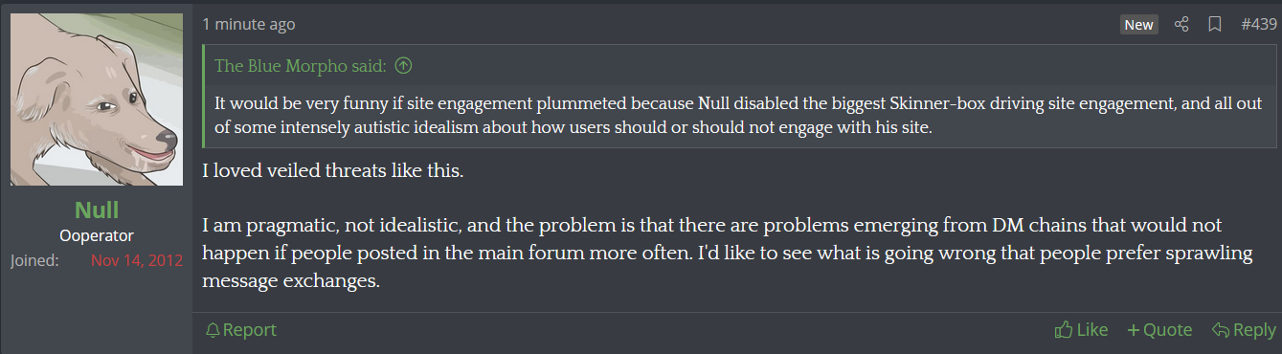Like this post with the Like button
This screenshot has height=354, width=1282.
pyautogui.click(x=1081, y=330)
